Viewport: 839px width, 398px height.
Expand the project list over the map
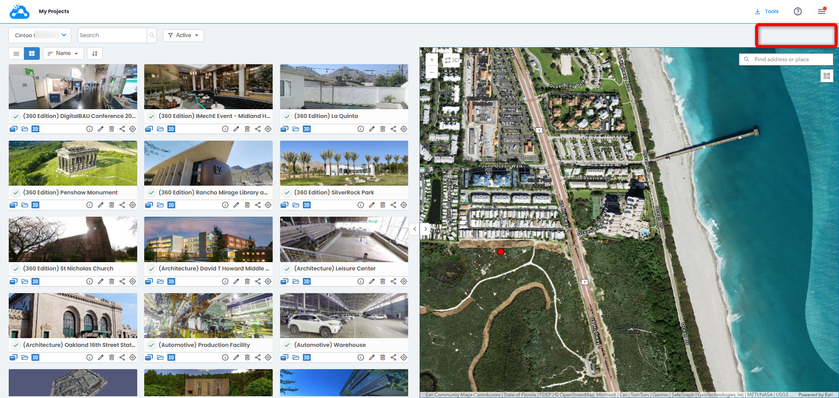[x=426, y=229]
